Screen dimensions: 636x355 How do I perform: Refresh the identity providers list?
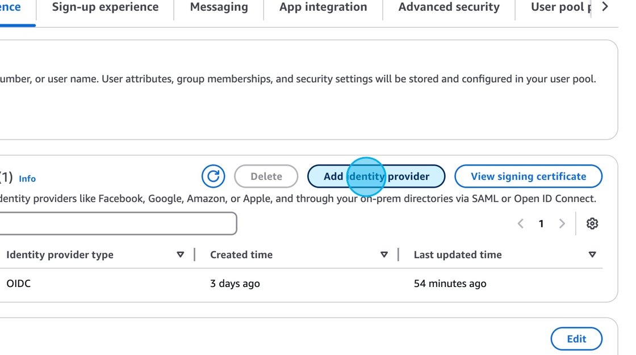214,176
